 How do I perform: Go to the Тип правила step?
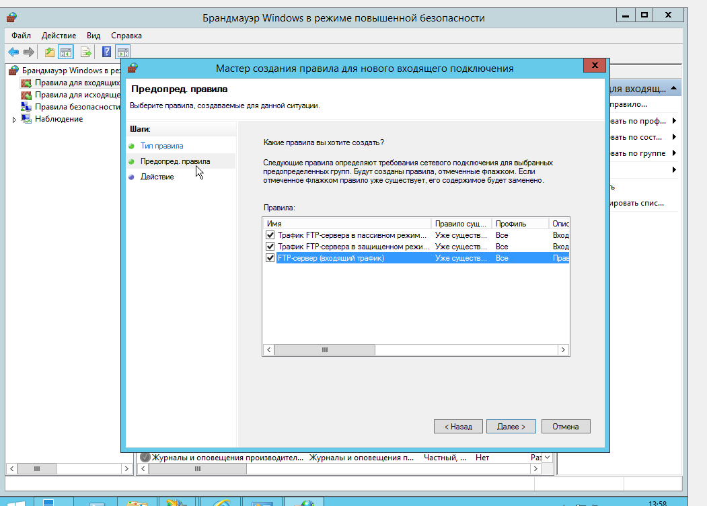[162, 146]
